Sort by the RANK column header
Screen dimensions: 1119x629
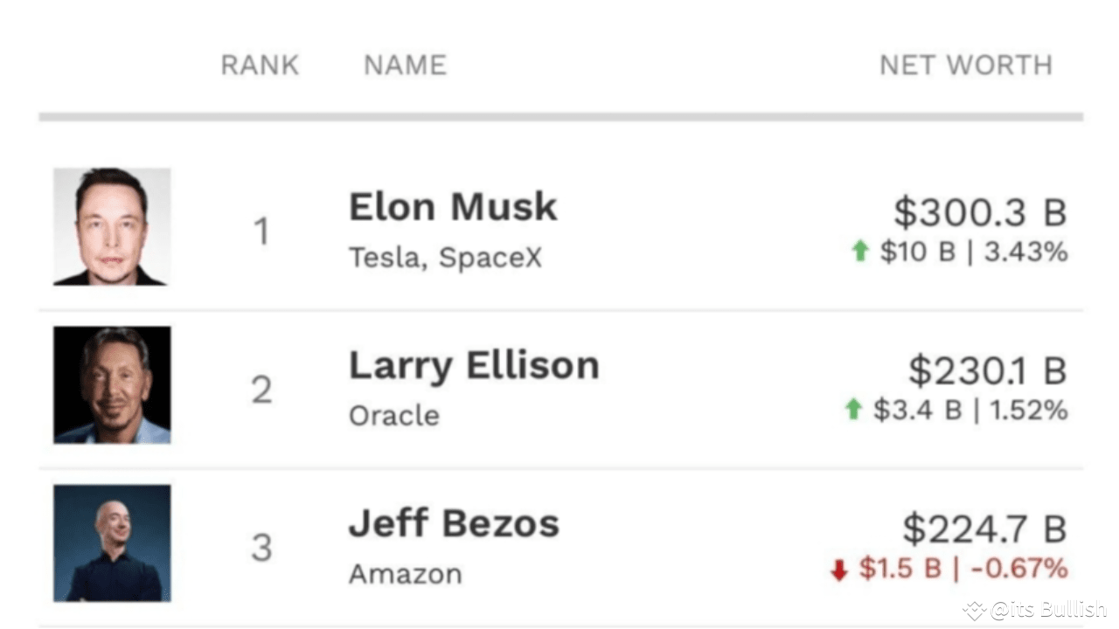[x=260, y=66]
